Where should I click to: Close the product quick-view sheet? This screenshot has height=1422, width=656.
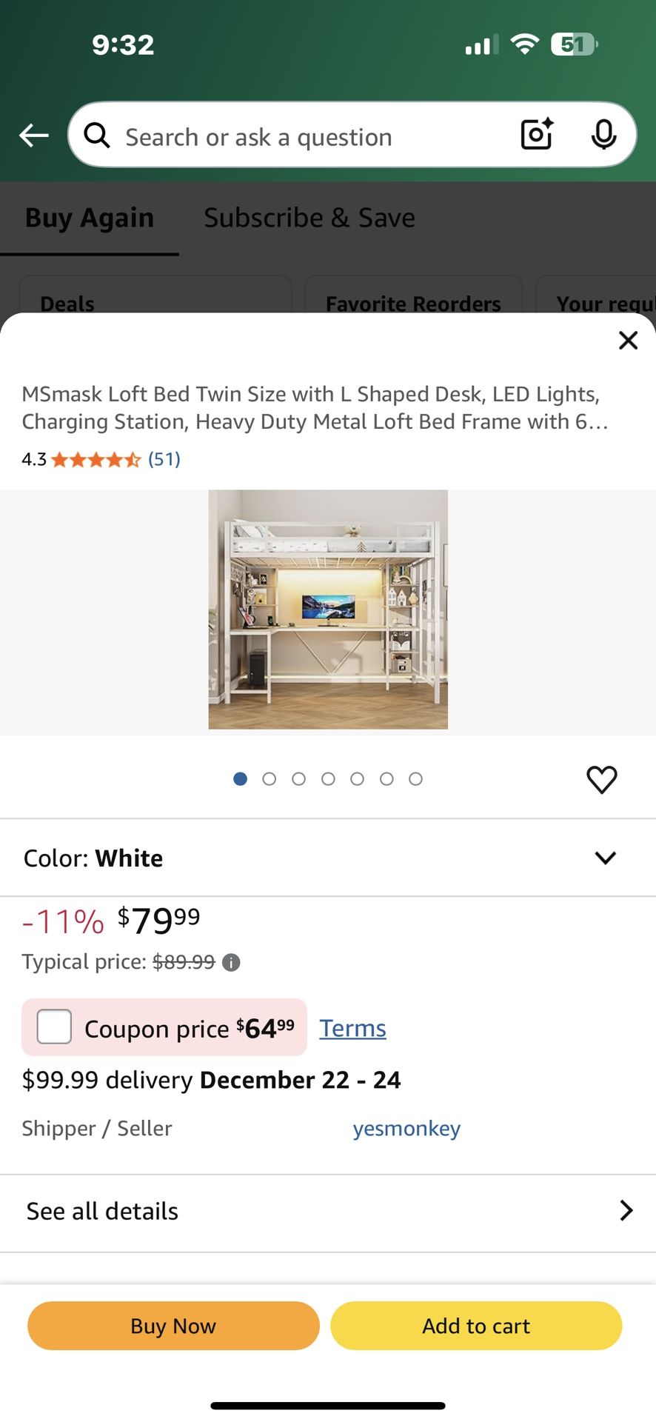click(628, 340)
